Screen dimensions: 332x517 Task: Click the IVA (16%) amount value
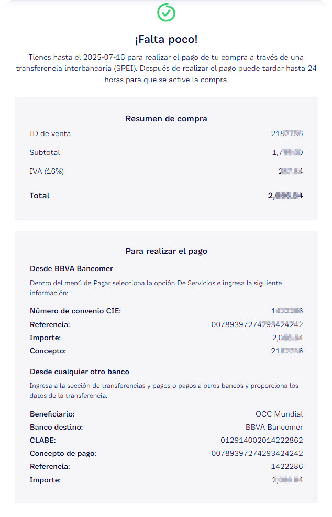pyautogui.click(x=290, y=172)
